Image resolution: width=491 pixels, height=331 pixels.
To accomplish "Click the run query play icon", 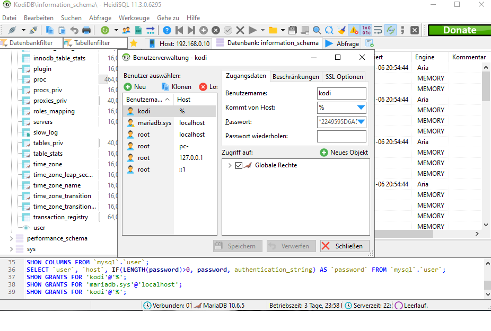I will coord(252,30).
